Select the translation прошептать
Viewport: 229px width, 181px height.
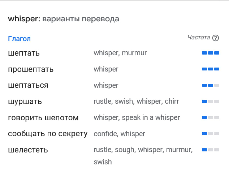click(x=31, y=69)
